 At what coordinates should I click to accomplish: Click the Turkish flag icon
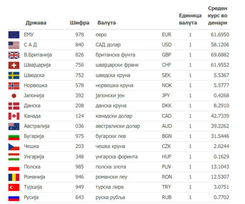click(x=14, y=187)
